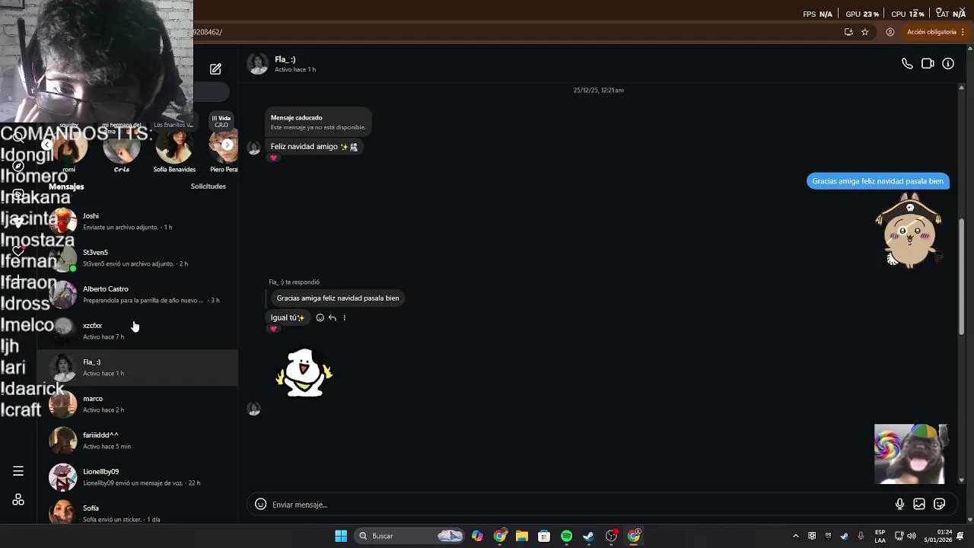Open Copilot from the taskbar
The width and height of the screenshot is (974, 548).
(477, 536)
